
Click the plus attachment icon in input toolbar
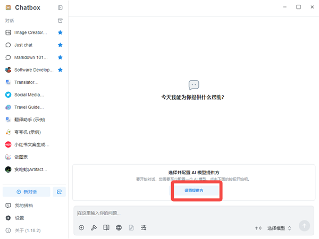[x=81, y=228]
